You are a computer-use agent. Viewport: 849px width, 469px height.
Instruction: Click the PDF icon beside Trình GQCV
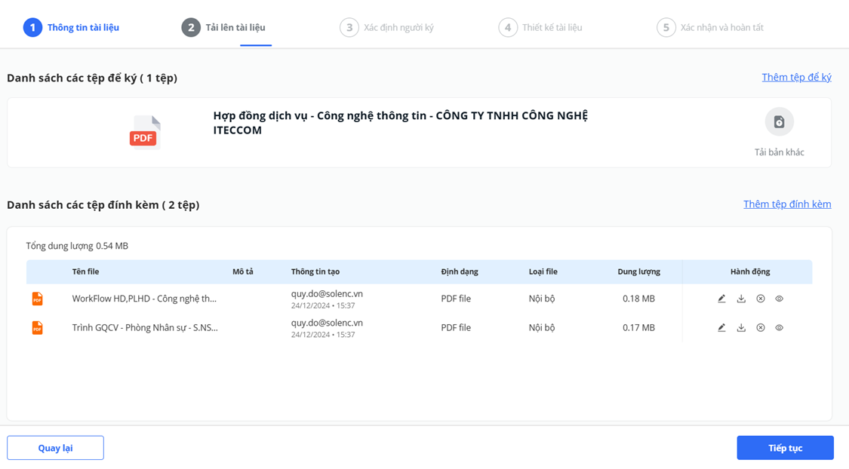(37, 328)
